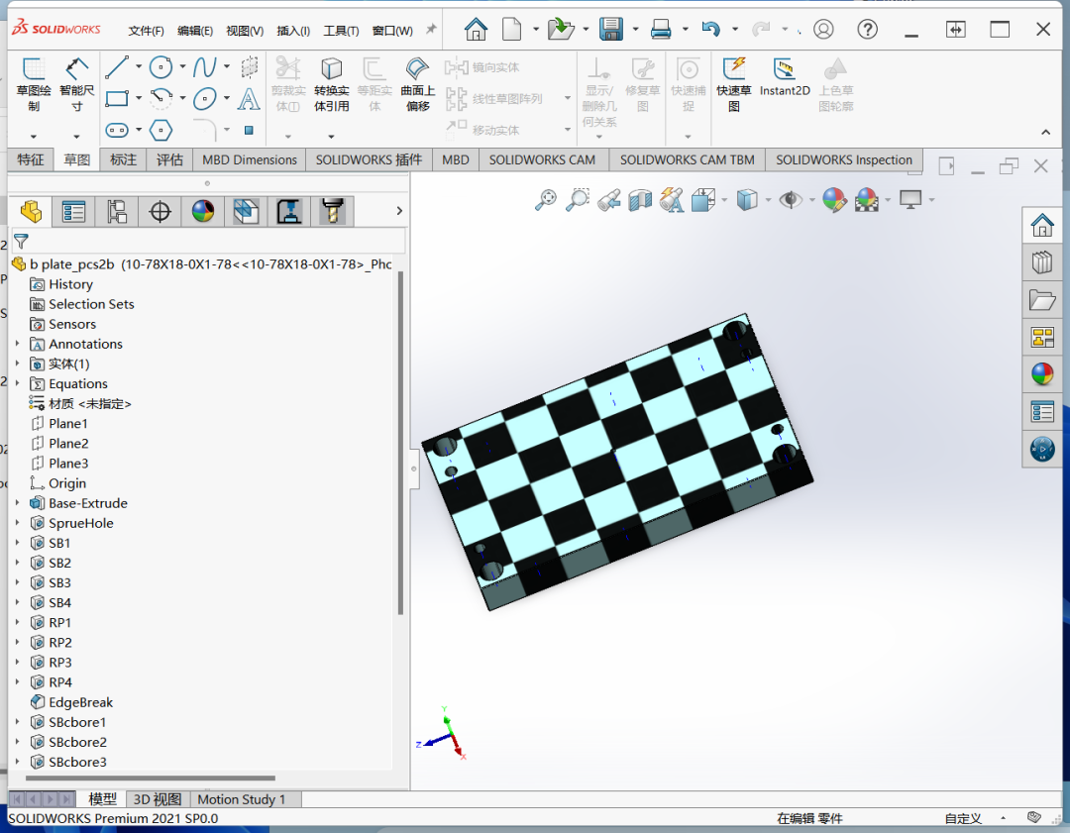The width and height of the screenshot is (1070, 833).
Task: Click the Motion Study 1 tab
Action: coord(241,799)
